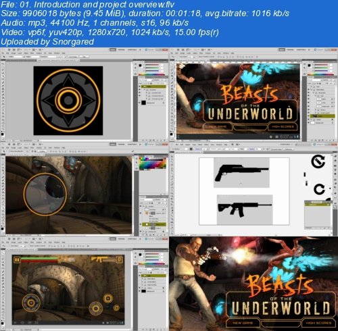Click the NEW GAME button in final artwork
The image size is (338, 331).
(x=243, y=323)
